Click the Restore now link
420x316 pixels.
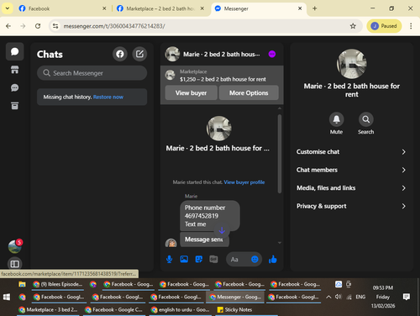pyautogui.click(x=108, y=97)
